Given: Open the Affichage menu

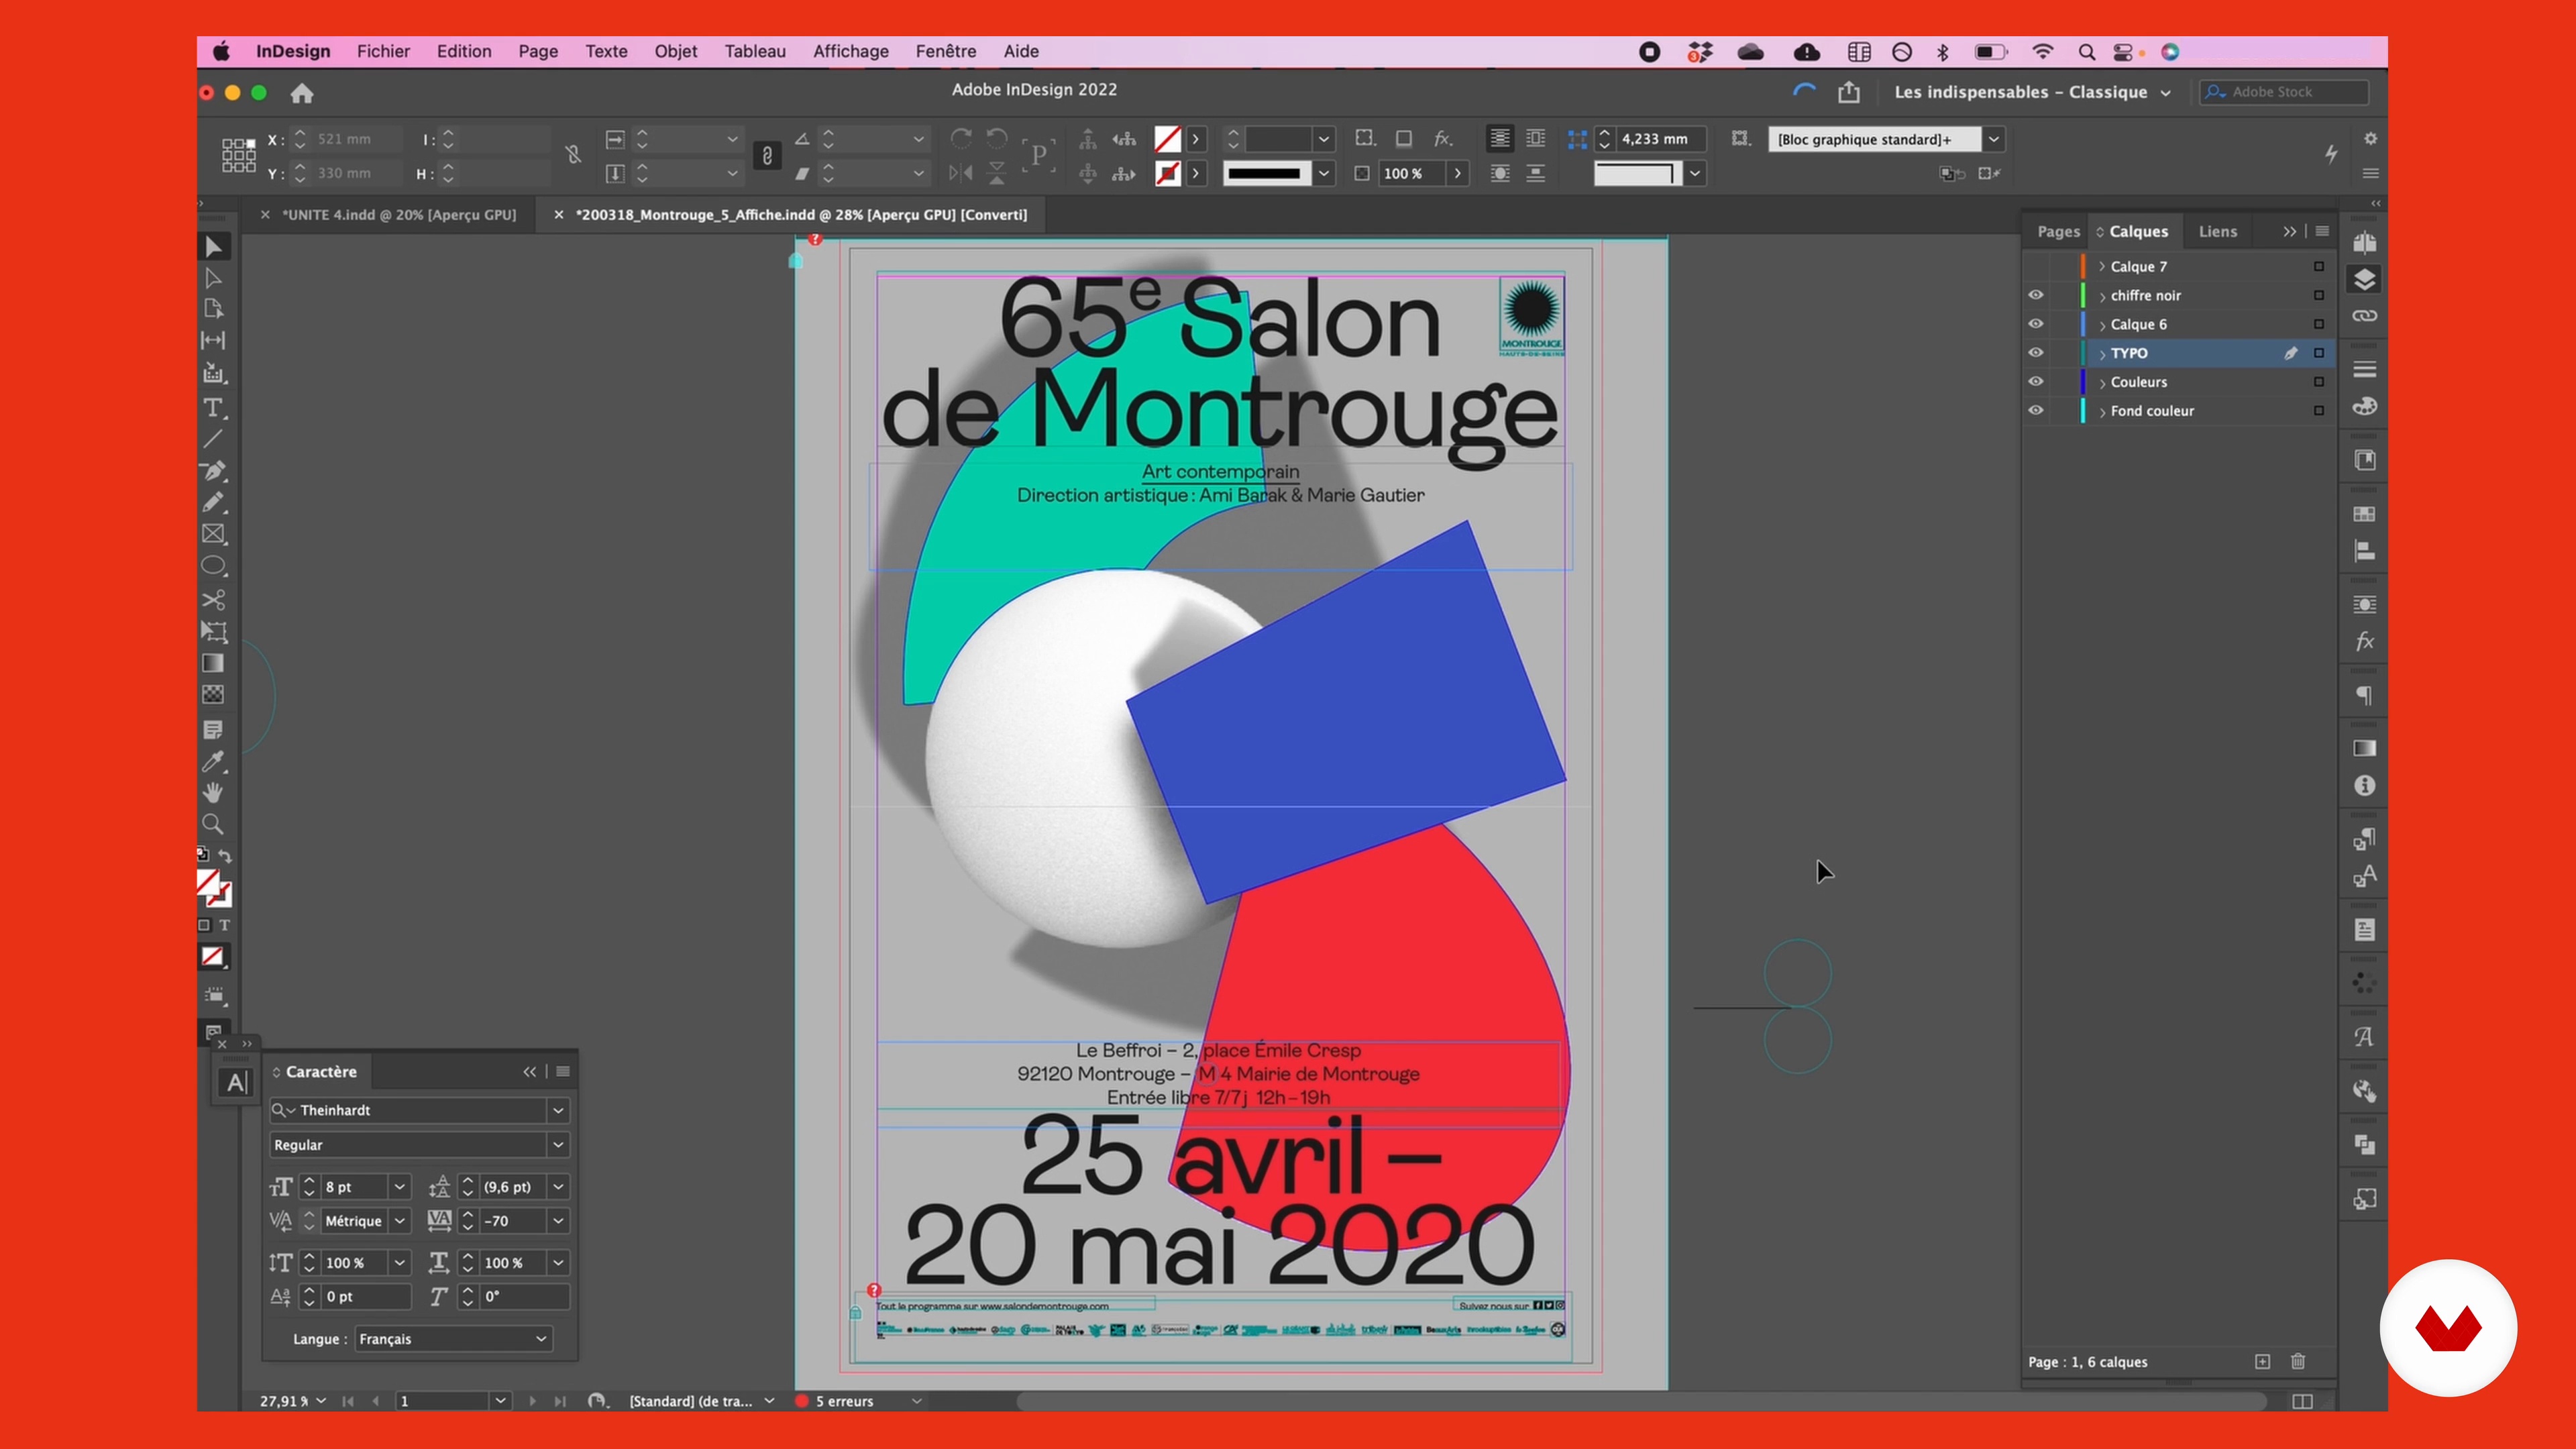Looking at the screenshot, I should (851, 51).
